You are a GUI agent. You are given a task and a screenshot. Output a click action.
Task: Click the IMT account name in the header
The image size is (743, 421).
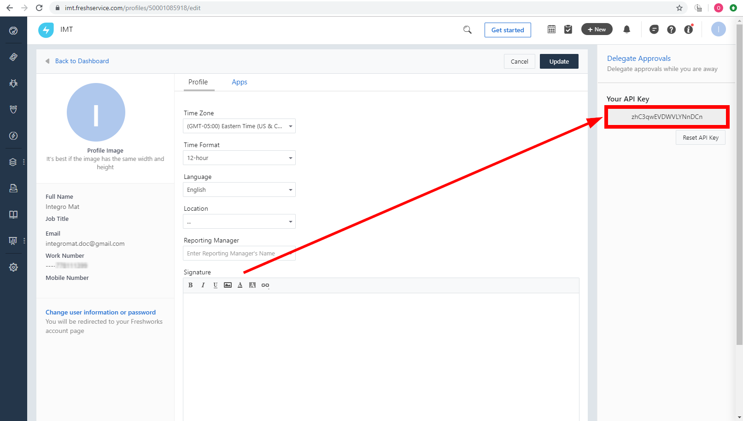(x=66, y=30)
